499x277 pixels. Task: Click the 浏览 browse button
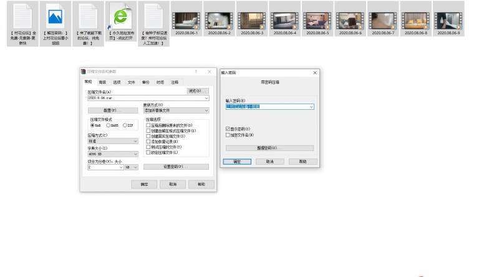click(x=198, y=91)
